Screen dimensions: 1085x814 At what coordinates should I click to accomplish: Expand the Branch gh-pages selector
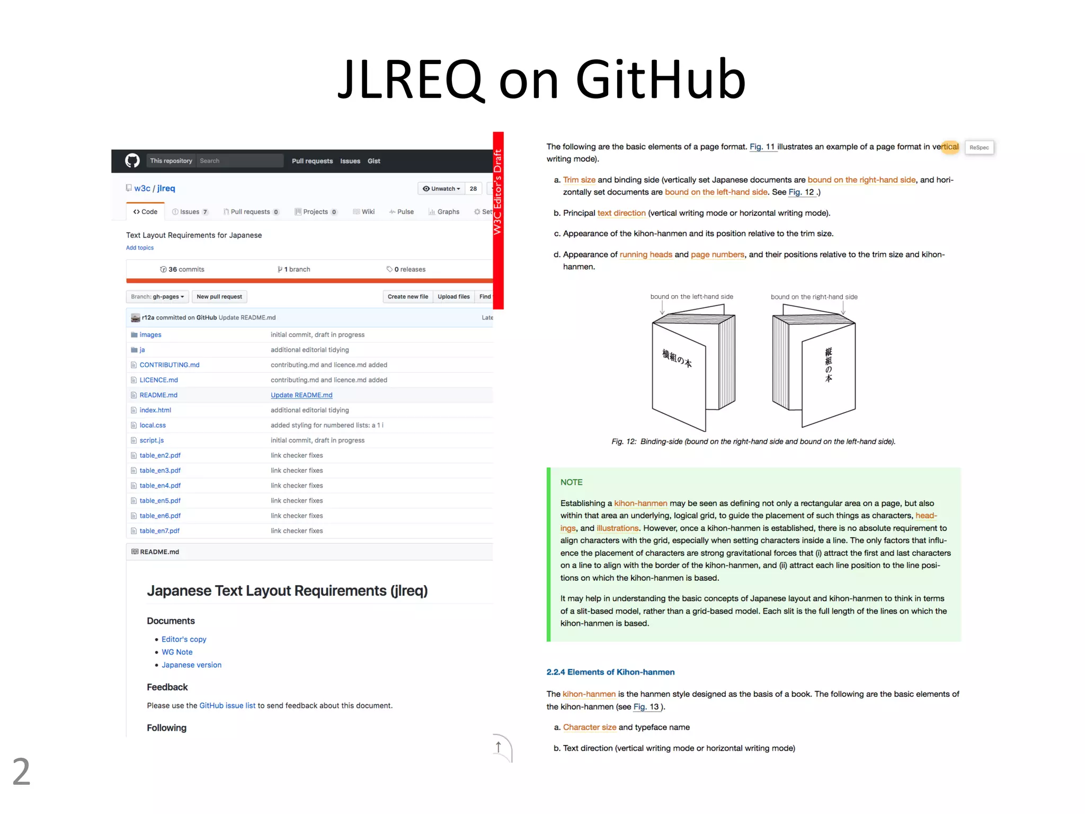pyautogui.click(x=157, y=297)
